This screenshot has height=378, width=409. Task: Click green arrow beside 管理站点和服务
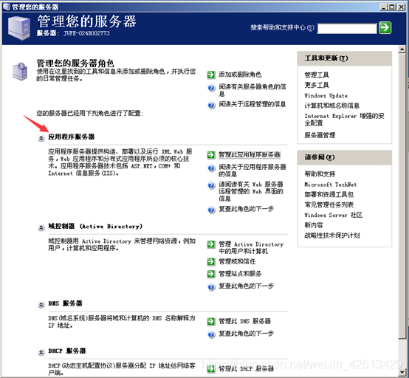210,274
